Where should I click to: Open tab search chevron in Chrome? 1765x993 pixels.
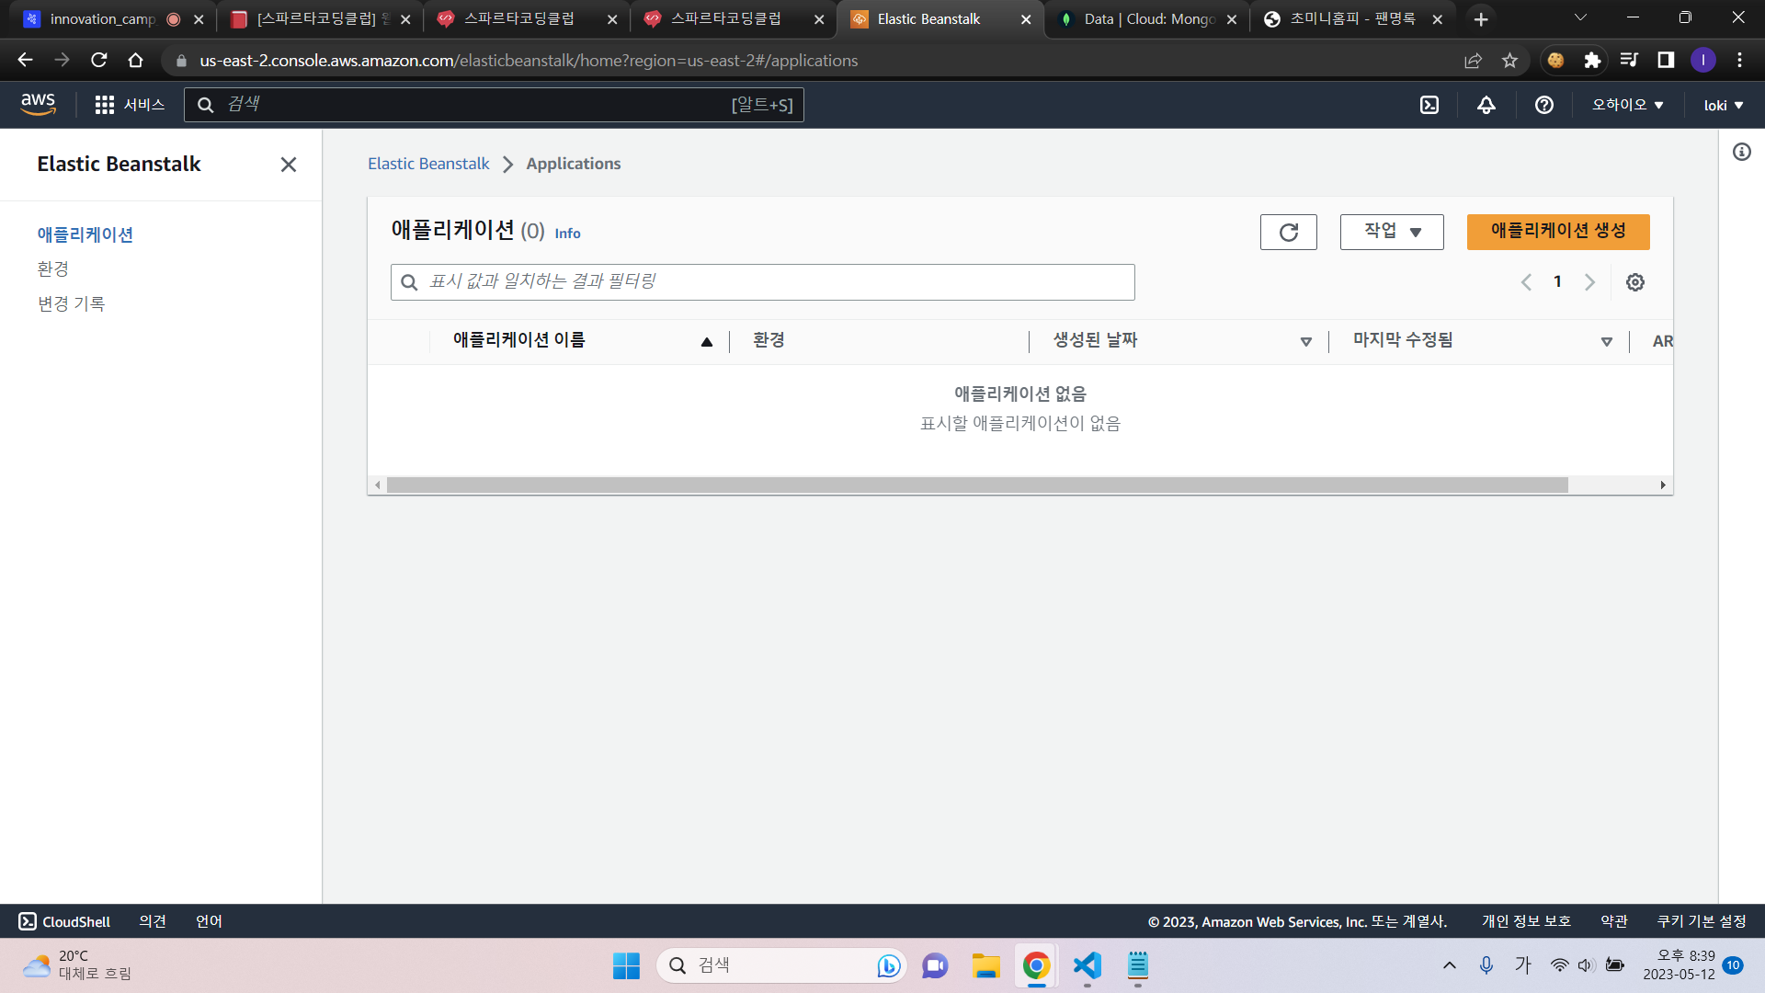1580,17
